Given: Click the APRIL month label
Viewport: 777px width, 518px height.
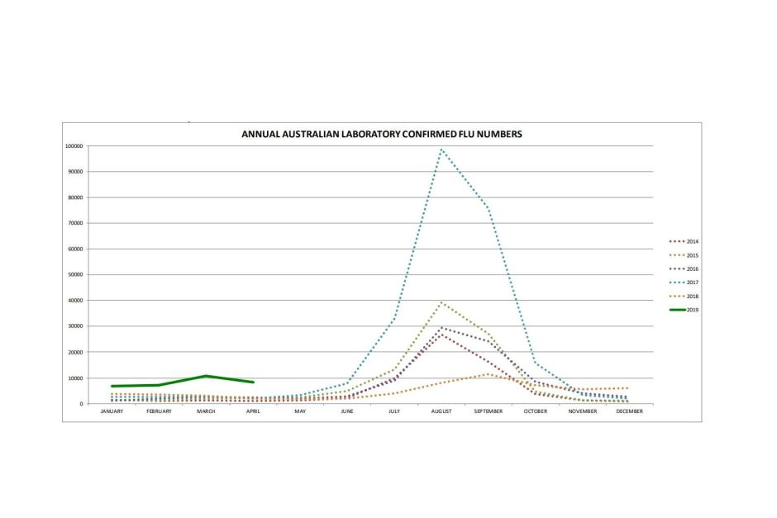Looking at the screenshot, I should coord(253,411).
